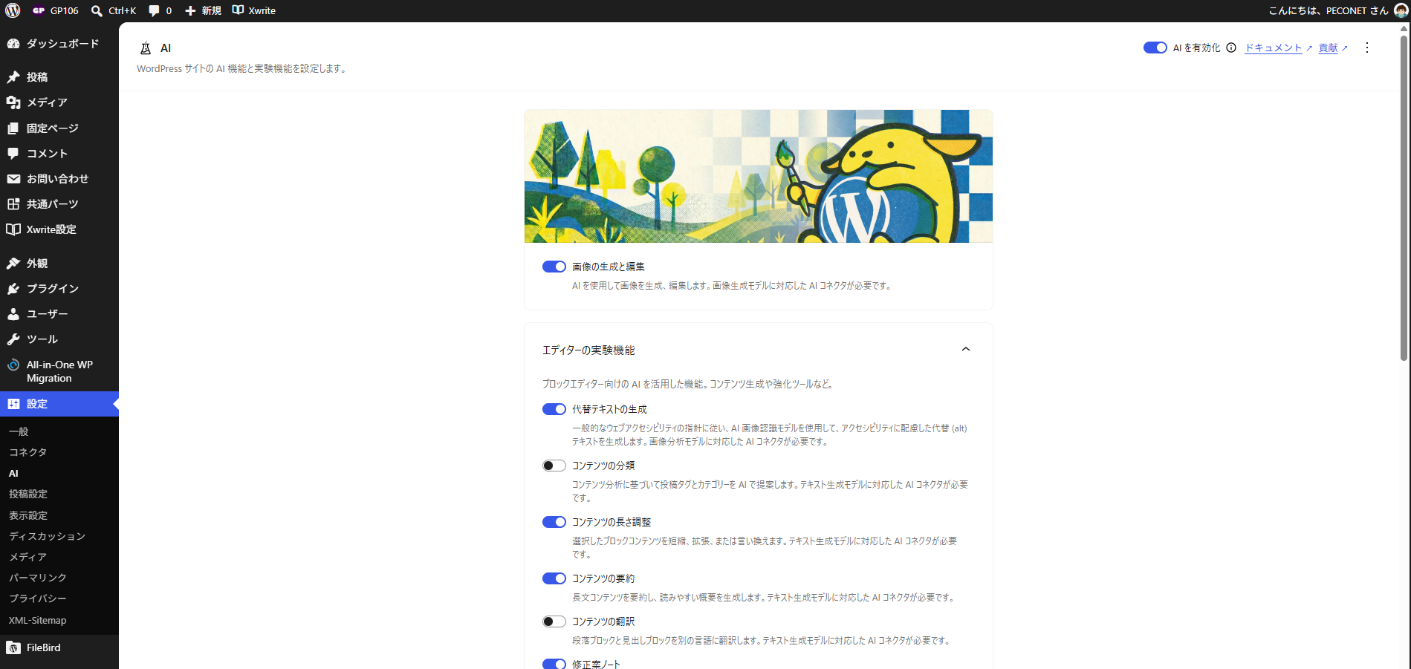Click the 新規 label in the admin bar
Screen dimensions: 1411x669
click(x=212, y=10)
